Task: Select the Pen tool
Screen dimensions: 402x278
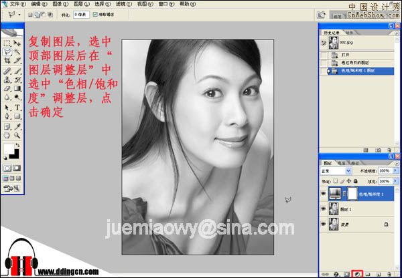Action: (x=7, y=116)
